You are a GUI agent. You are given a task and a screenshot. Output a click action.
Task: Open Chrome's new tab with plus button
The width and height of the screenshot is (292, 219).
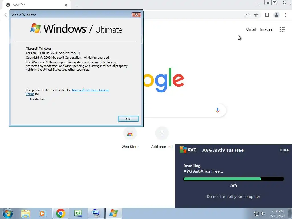pos(77,5)
